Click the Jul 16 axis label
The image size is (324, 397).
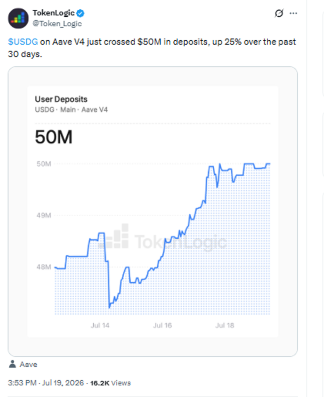tap(162, 325)
